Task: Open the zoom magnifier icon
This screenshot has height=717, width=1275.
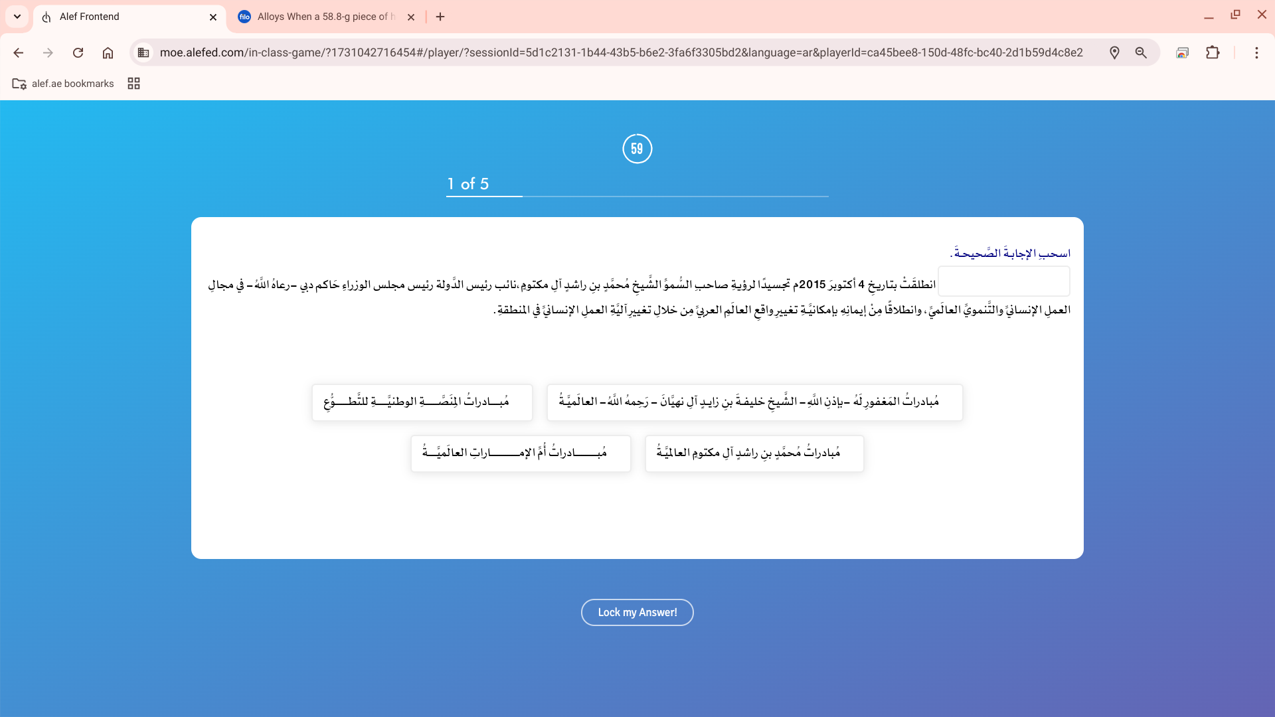Action: (x=1141, y=53)
